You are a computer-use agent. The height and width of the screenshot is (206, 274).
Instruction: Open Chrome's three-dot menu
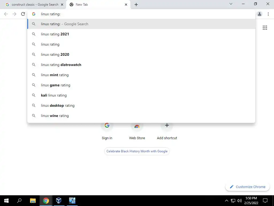268,14
